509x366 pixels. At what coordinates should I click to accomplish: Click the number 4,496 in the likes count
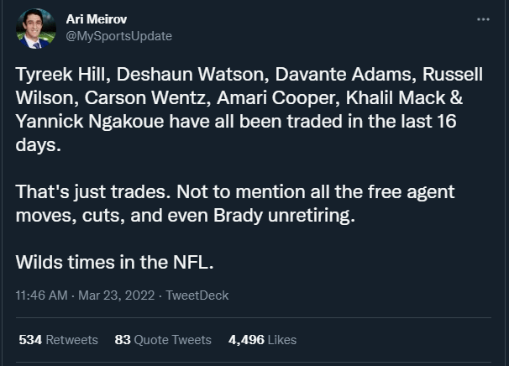tap(246, 340)
